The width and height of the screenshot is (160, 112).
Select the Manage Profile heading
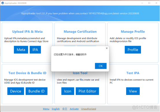coord(133,32)
